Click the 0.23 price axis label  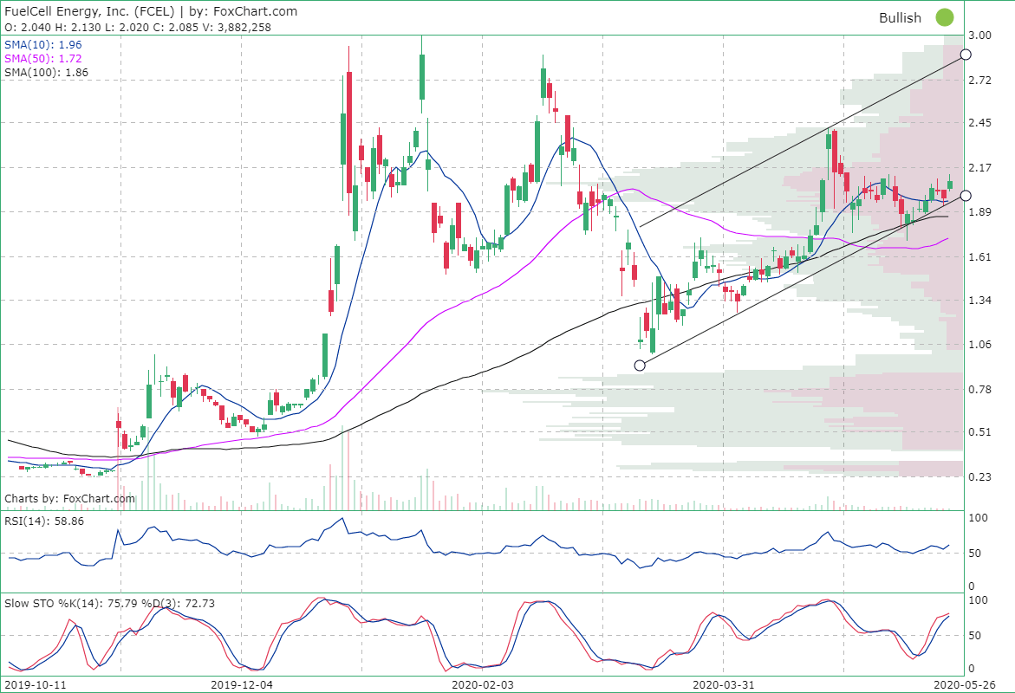click(x=979, y=477)
